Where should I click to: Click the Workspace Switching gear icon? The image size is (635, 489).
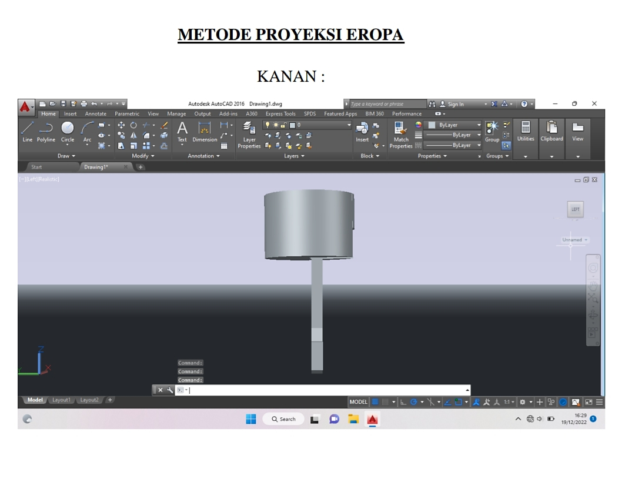pyautogui.click(x=523, y=402)
